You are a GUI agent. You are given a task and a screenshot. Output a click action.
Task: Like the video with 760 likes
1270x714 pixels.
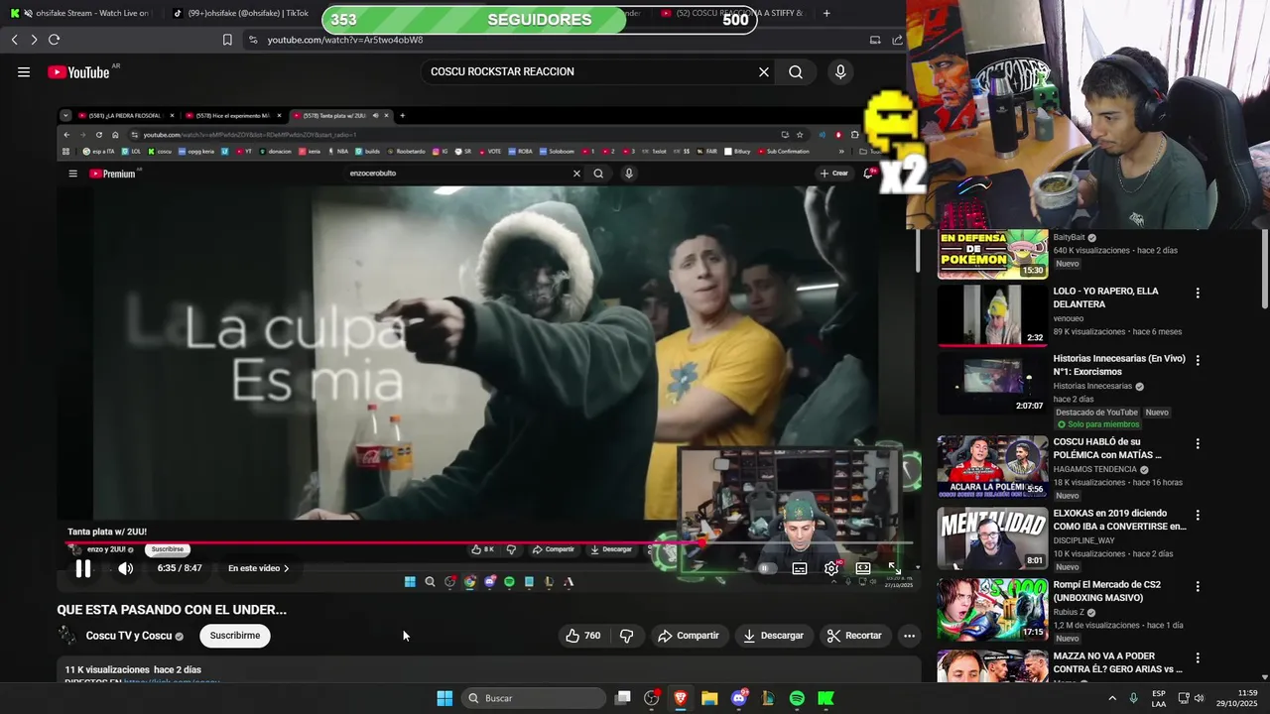click(583, 636)
